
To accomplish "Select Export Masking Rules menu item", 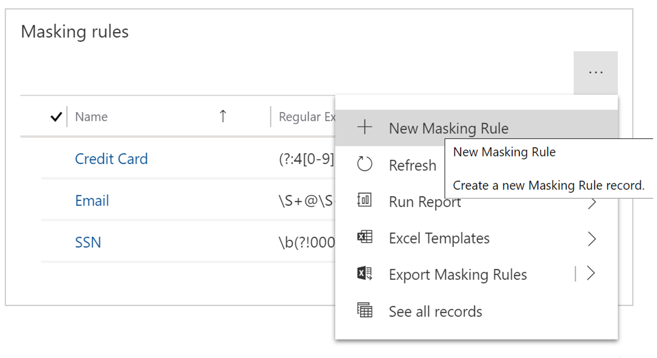I will (x=458, y=275).
